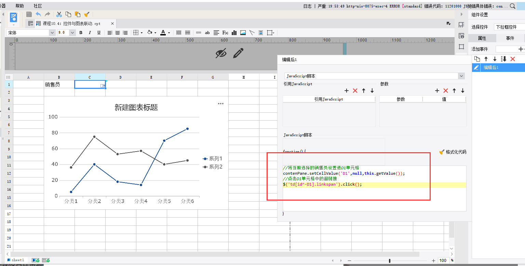Switch to 课程10.4:控件与图表联动.cpt tab
Image resolution: width=525 pixels, height=266 pixels.
[x=71, y=24]
